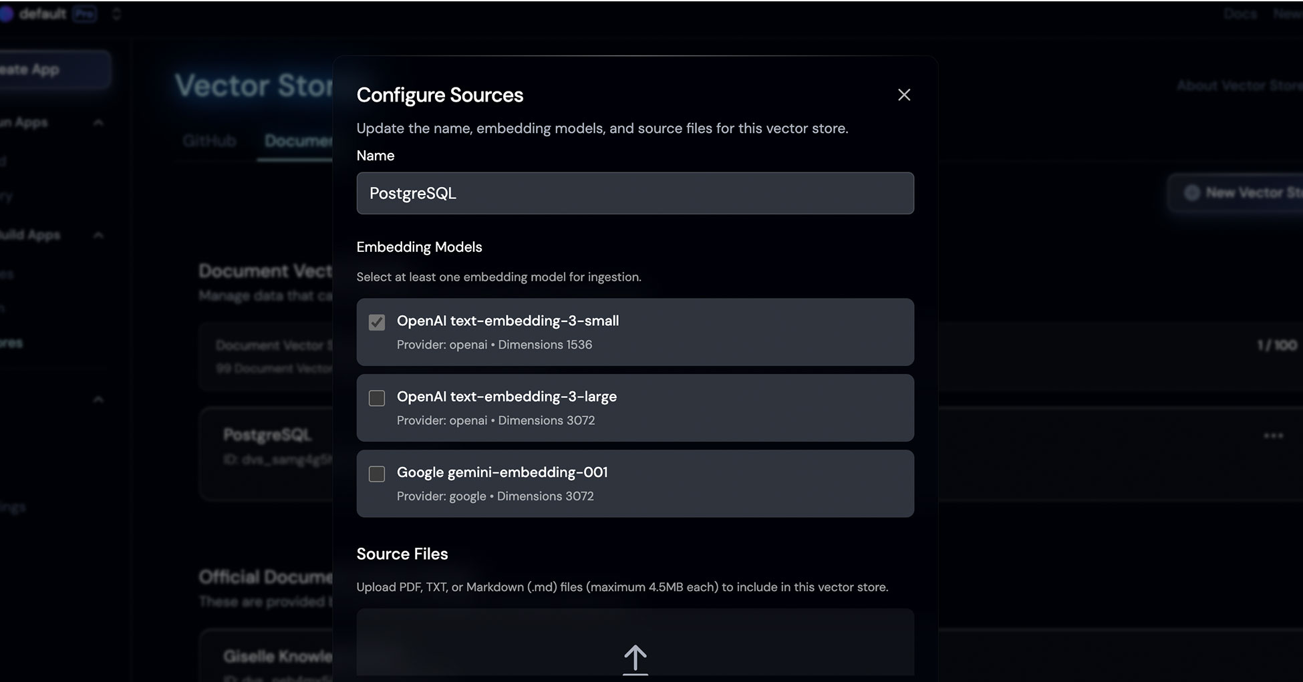This screenshot has height=682, width=1303.
Task: Open the About Vector Stores link
Action: coord(1239,86)
